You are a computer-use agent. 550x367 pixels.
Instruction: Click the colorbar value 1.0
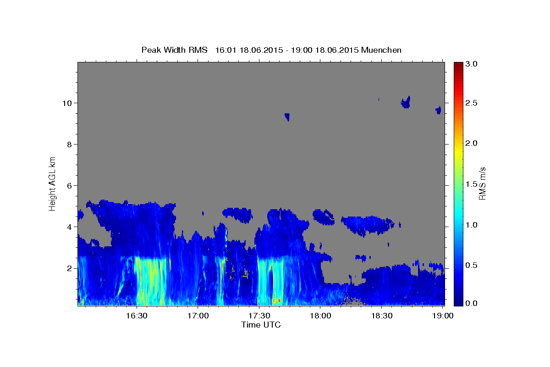[473, 225]
